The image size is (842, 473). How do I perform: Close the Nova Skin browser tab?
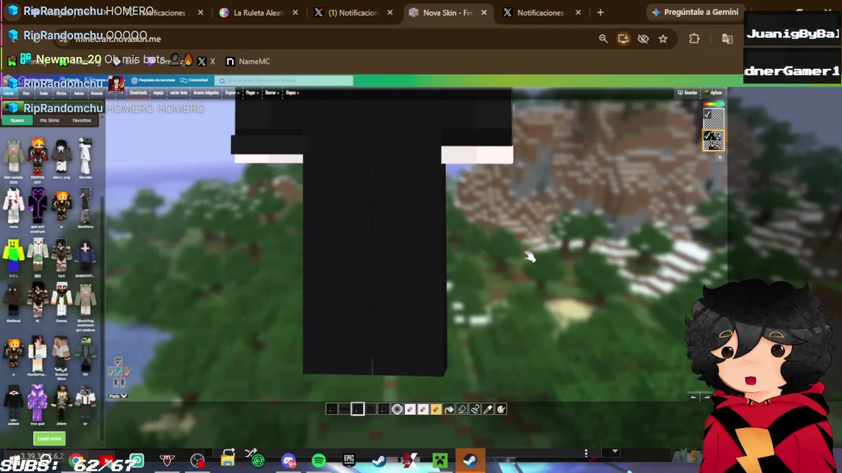point(484,12)
